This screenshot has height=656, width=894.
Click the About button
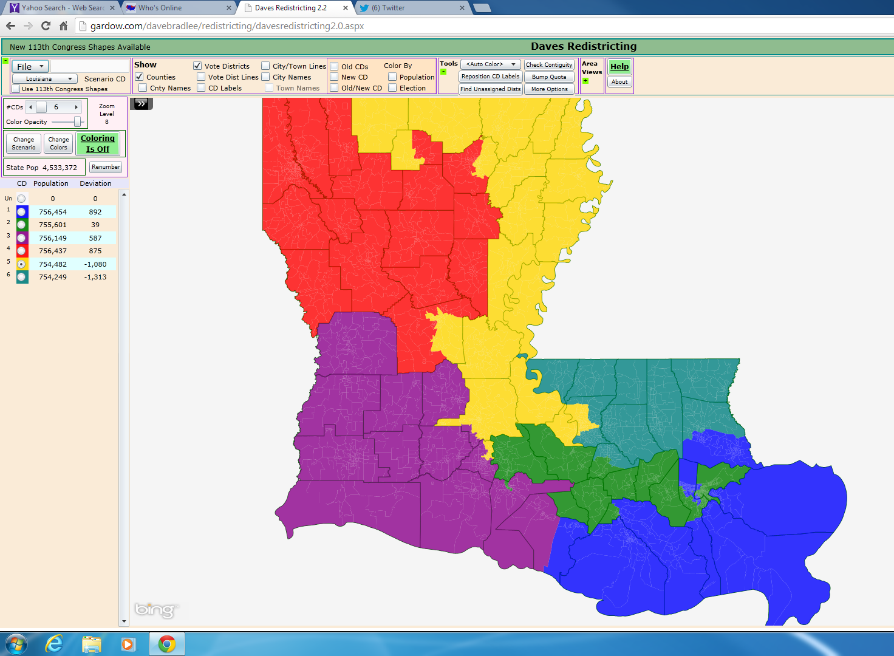tap(619, 82)
